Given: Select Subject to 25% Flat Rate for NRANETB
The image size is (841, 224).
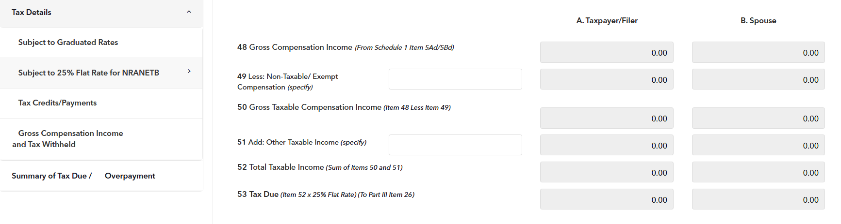Looking at the screenshot, I should tap(88, 73).
